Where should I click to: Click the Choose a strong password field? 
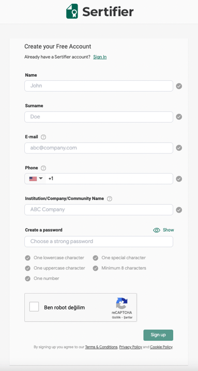tap(99, 241)
